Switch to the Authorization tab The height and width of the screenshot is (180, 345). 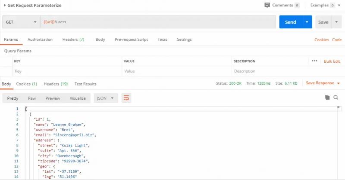tap(40, 40)
